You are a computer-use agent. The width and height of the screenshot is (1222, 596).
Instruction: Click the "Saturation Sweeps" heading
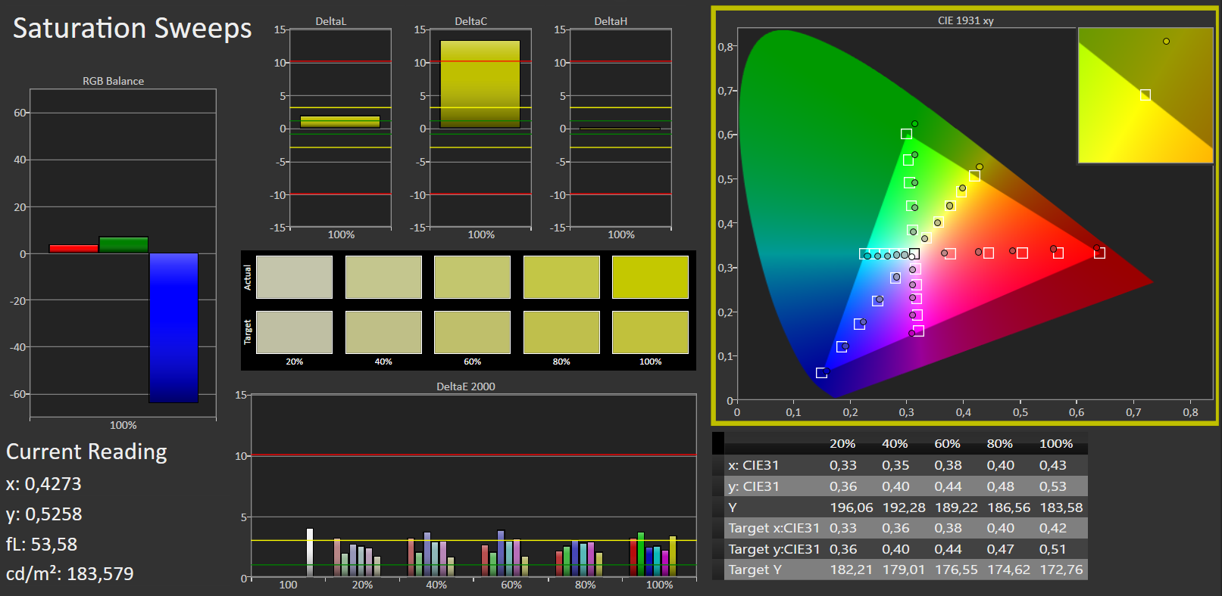(133, 28)
